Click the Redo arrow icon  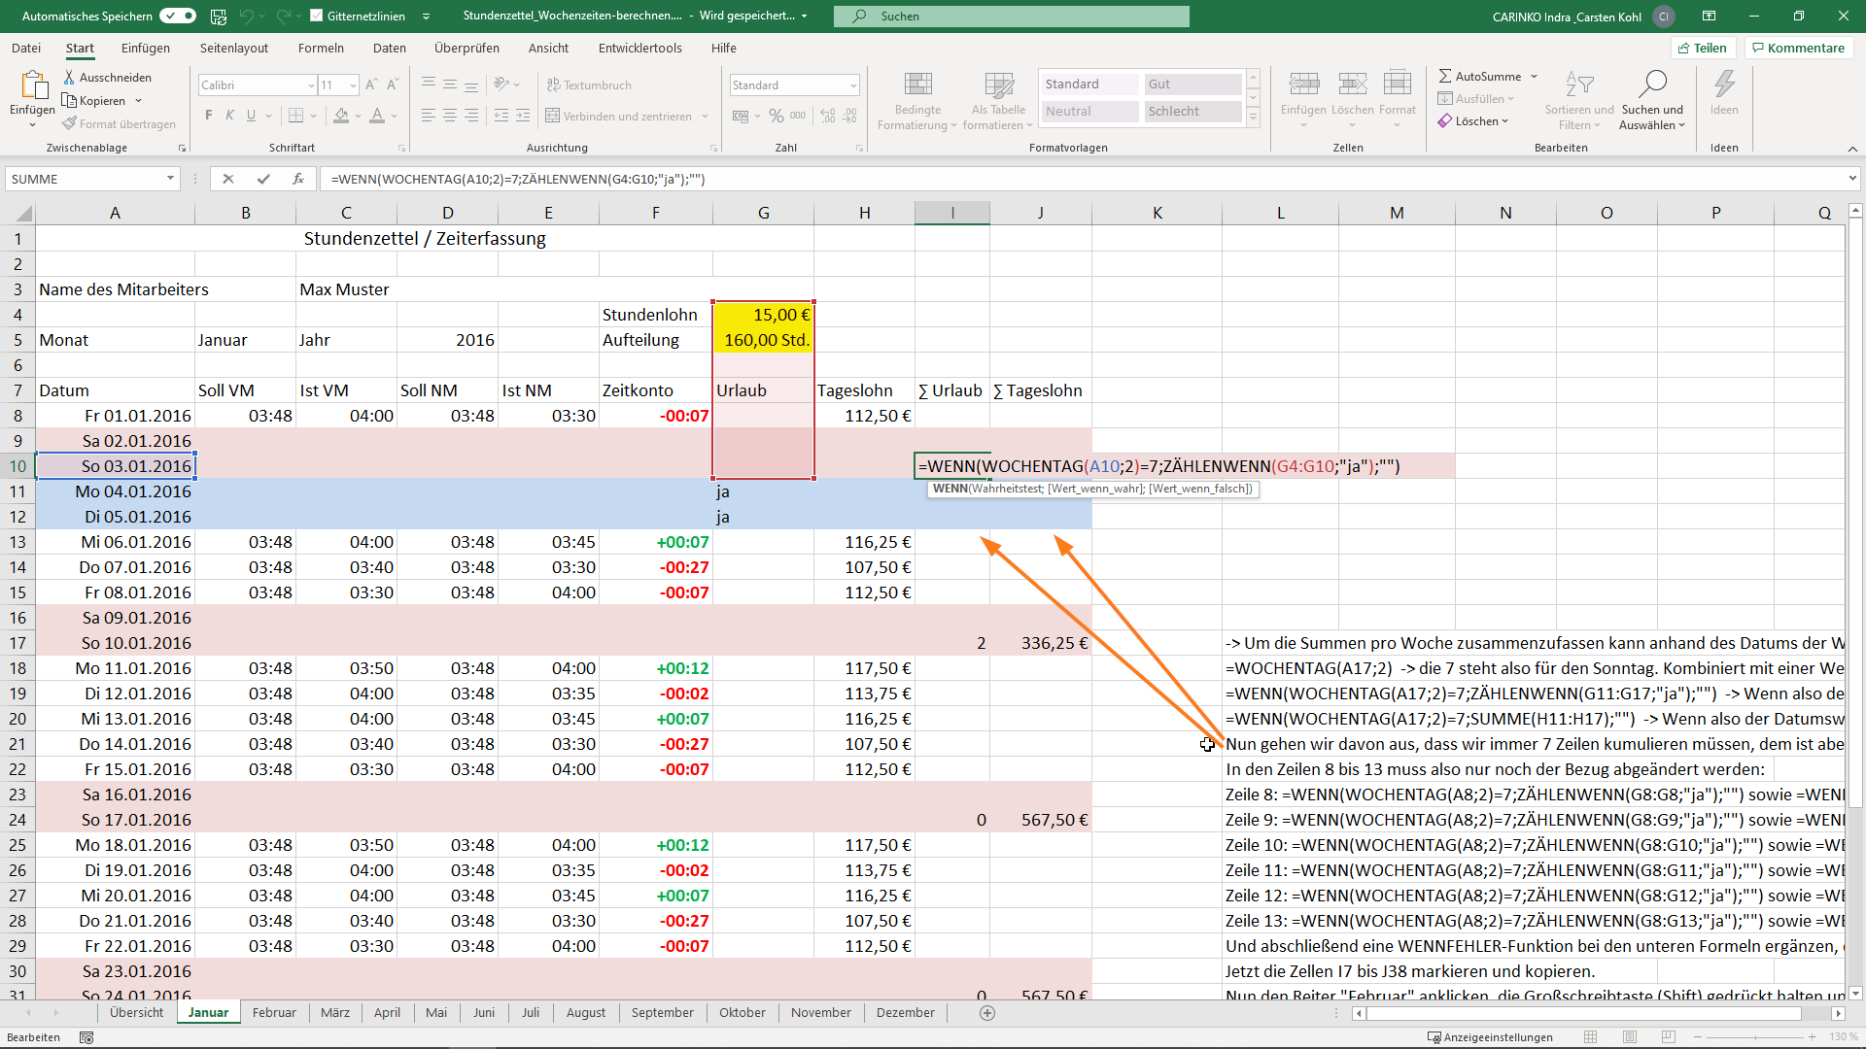283,17
